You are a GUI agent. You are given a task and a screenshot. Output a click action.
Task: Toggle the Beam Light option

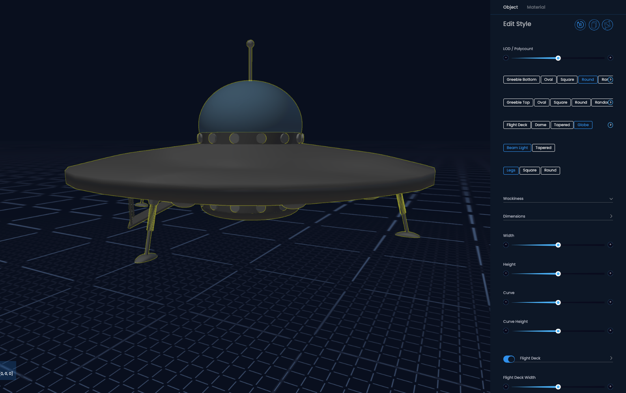517,148
